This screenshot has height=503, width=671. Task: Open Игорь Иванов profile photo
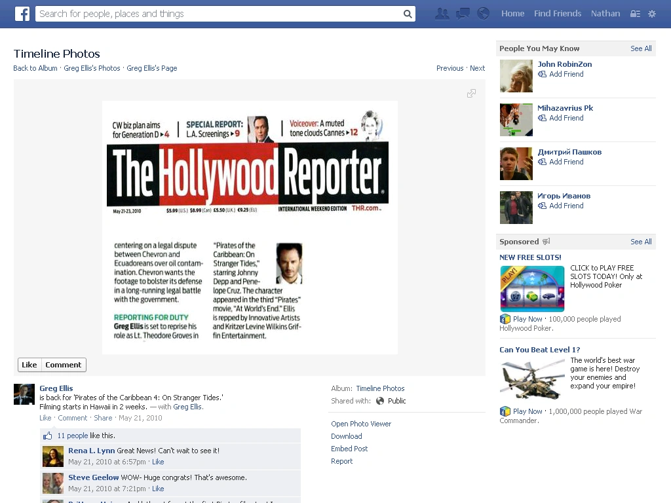pyautogui.click(x=516, y=208)
